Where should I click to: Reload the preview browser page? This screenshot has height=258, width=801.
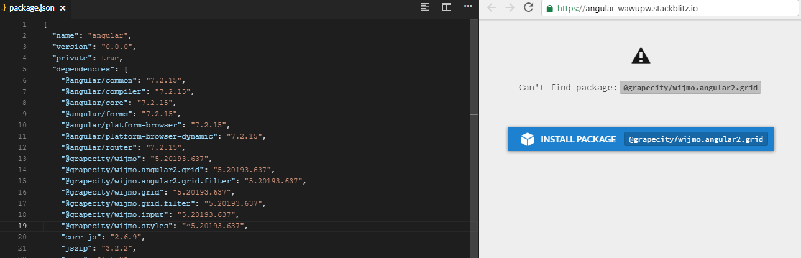pyautogui.click(x=529, y=7)
